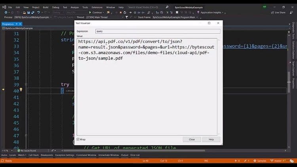Click the Continue debugging play icon

coord(90,12)
